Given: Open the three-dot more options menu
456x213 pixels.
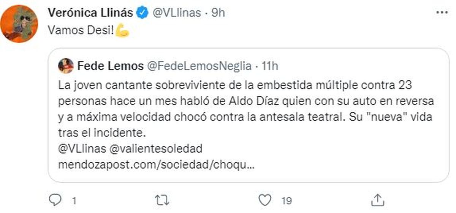Looking at the screenshot, I should 442,13.
